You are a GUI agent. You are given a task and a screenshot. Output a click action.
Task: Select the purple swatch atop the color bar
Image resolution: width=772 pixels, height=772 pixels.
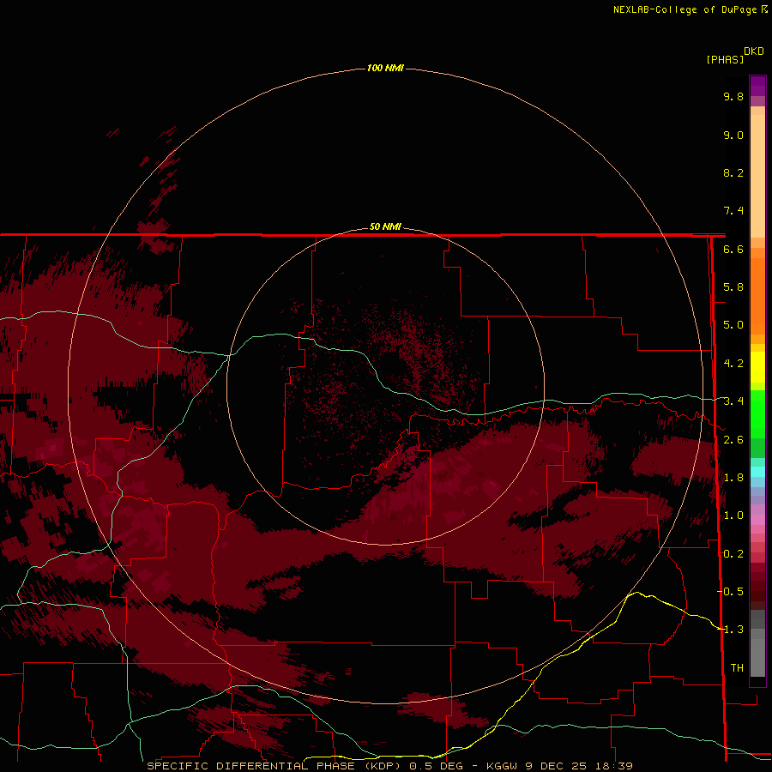coord(757,86)
